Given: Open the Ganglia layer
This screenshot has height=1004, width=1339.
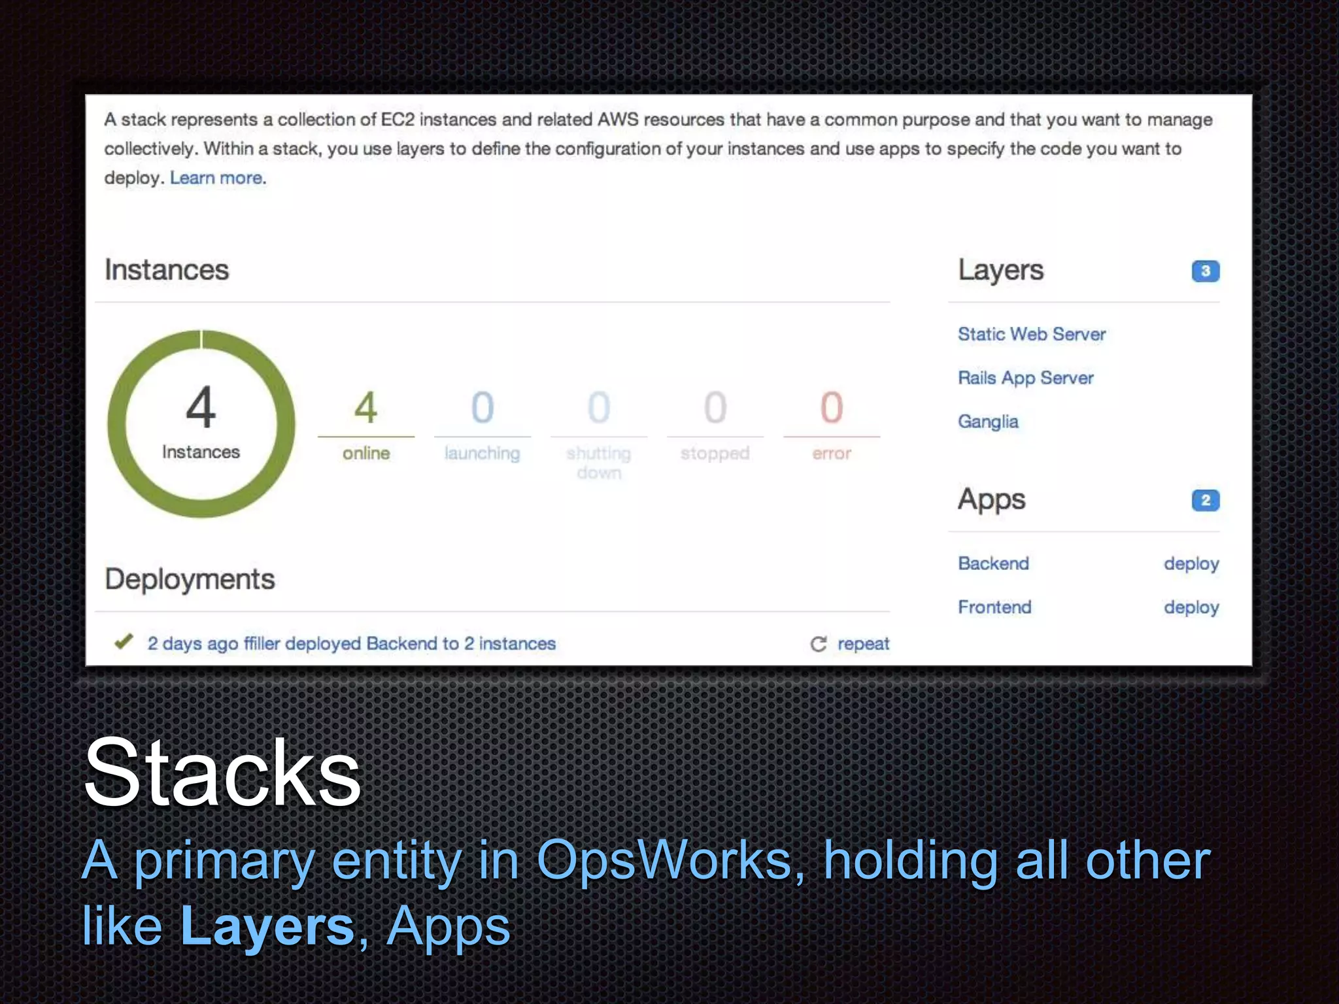Looking at the screenshot, I should coord(988,422).
